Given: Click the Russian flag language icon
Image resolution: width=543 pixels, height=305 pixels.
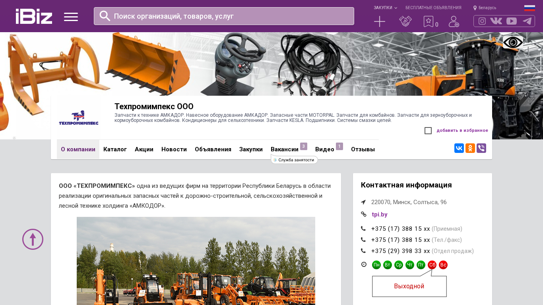Looking at the screenshot, I should (x=529, y=8).
